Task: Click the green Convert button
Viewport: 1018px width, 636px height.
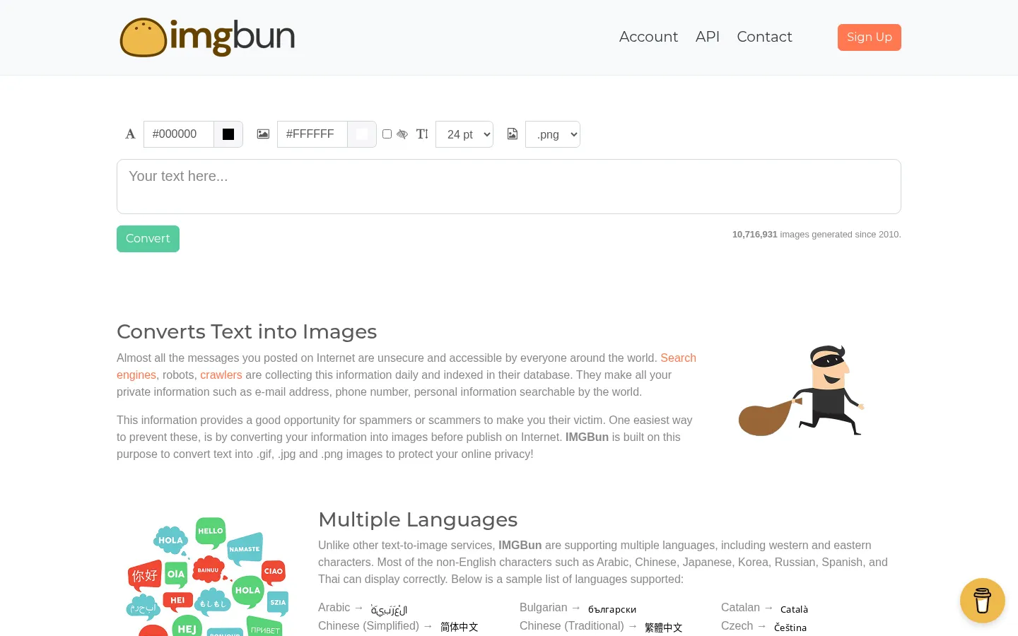Action: (148, 239)
